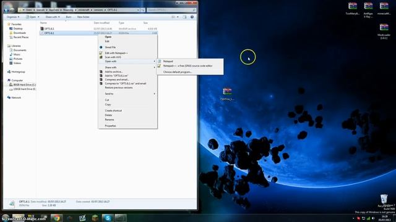Open the ModLoader archive on the desktop

pyautogui.click(x=384, y=31)
